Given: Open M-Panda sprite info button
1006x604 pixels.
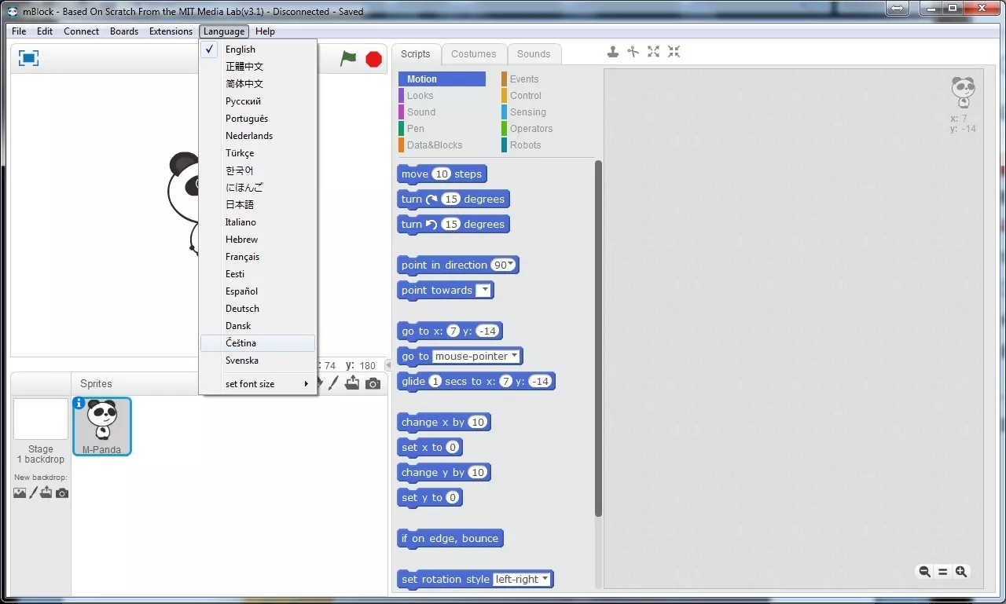Looking at the screenshot, I should point(79,403).
